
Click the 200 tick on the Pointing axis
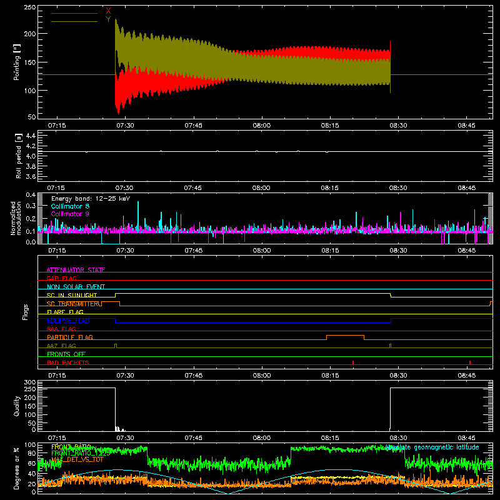(x=29, y=34)
